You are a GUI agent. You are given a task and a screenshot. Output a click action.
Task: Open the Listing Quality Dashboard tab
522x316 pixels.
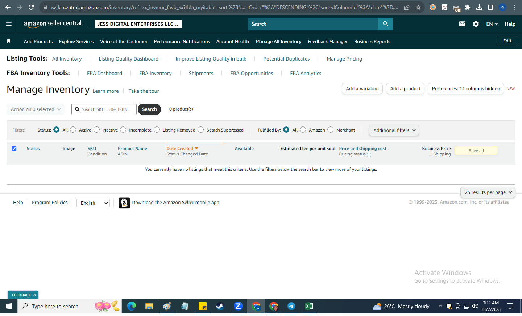[x=128, y=59]
